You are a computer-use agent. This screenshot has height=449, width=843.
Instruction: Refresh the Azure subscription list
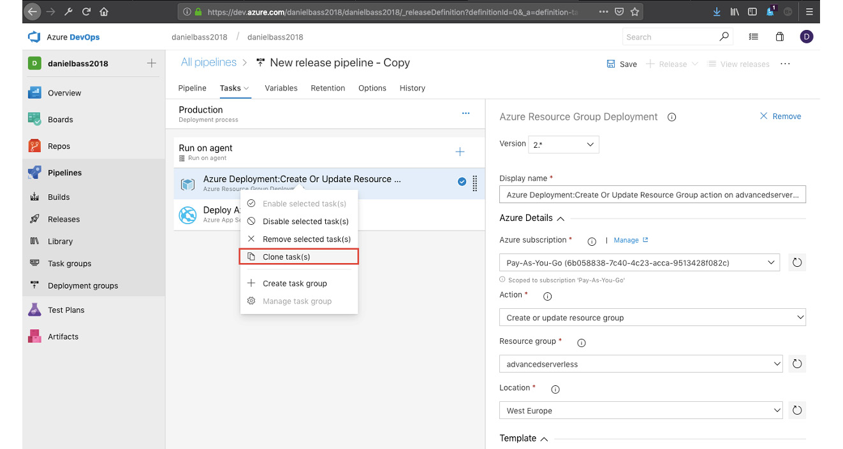coord(797,262)
